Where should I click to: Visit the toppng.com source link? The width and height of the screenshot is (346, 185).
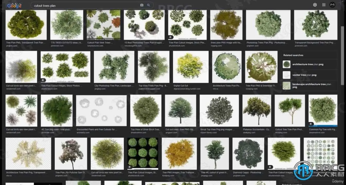(x=216, y=46)
